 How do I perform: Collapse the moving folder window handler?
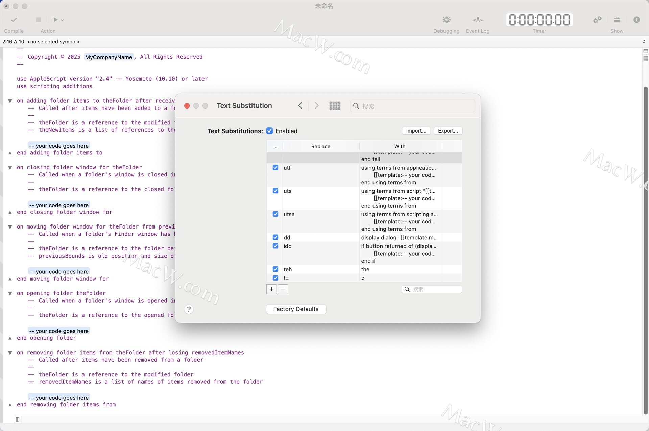(x=10, y=227)
